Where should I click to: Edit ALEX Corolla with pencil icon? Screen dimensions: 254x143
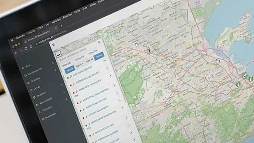click(71, 76)
